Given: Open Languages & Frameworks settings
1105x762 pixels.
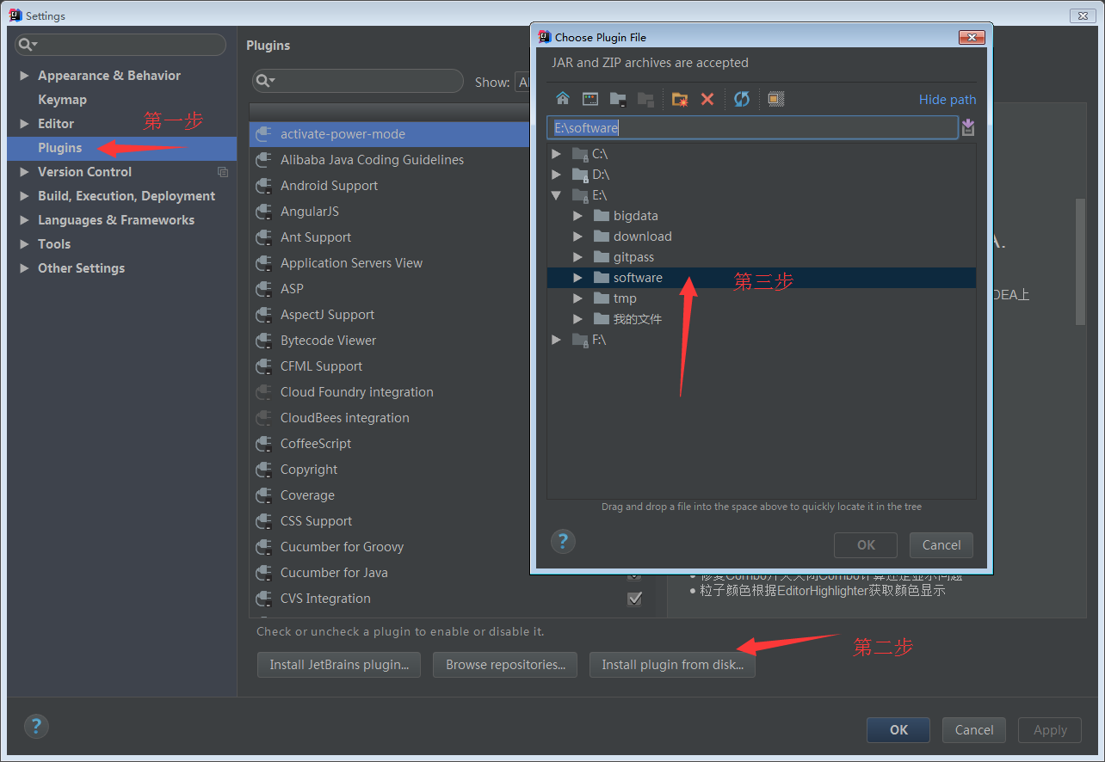Looking at the screenshot, I should point(116,220).
